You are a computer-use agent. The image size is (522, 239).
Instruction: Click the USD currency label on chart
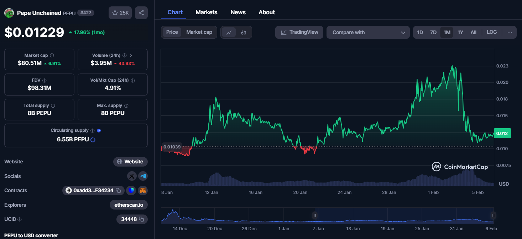pyautogui.click(x=504, y=184)
